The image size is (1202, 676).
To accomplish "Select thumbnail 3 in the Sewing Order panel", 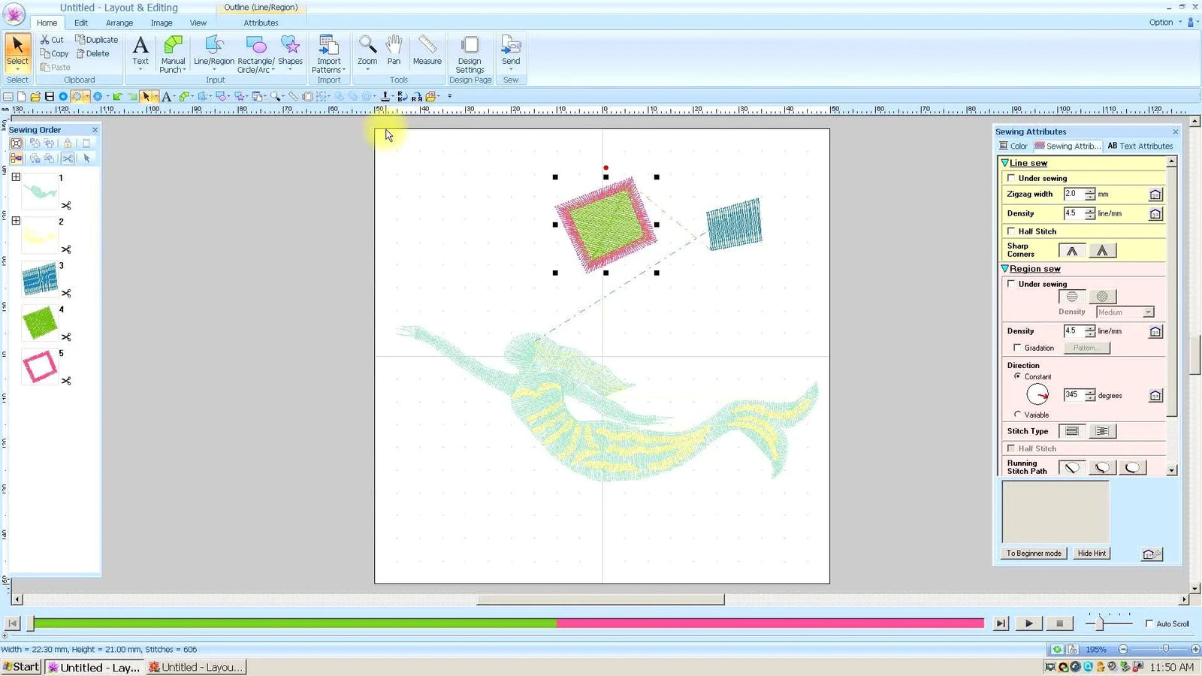I will (x=40, y=279).
